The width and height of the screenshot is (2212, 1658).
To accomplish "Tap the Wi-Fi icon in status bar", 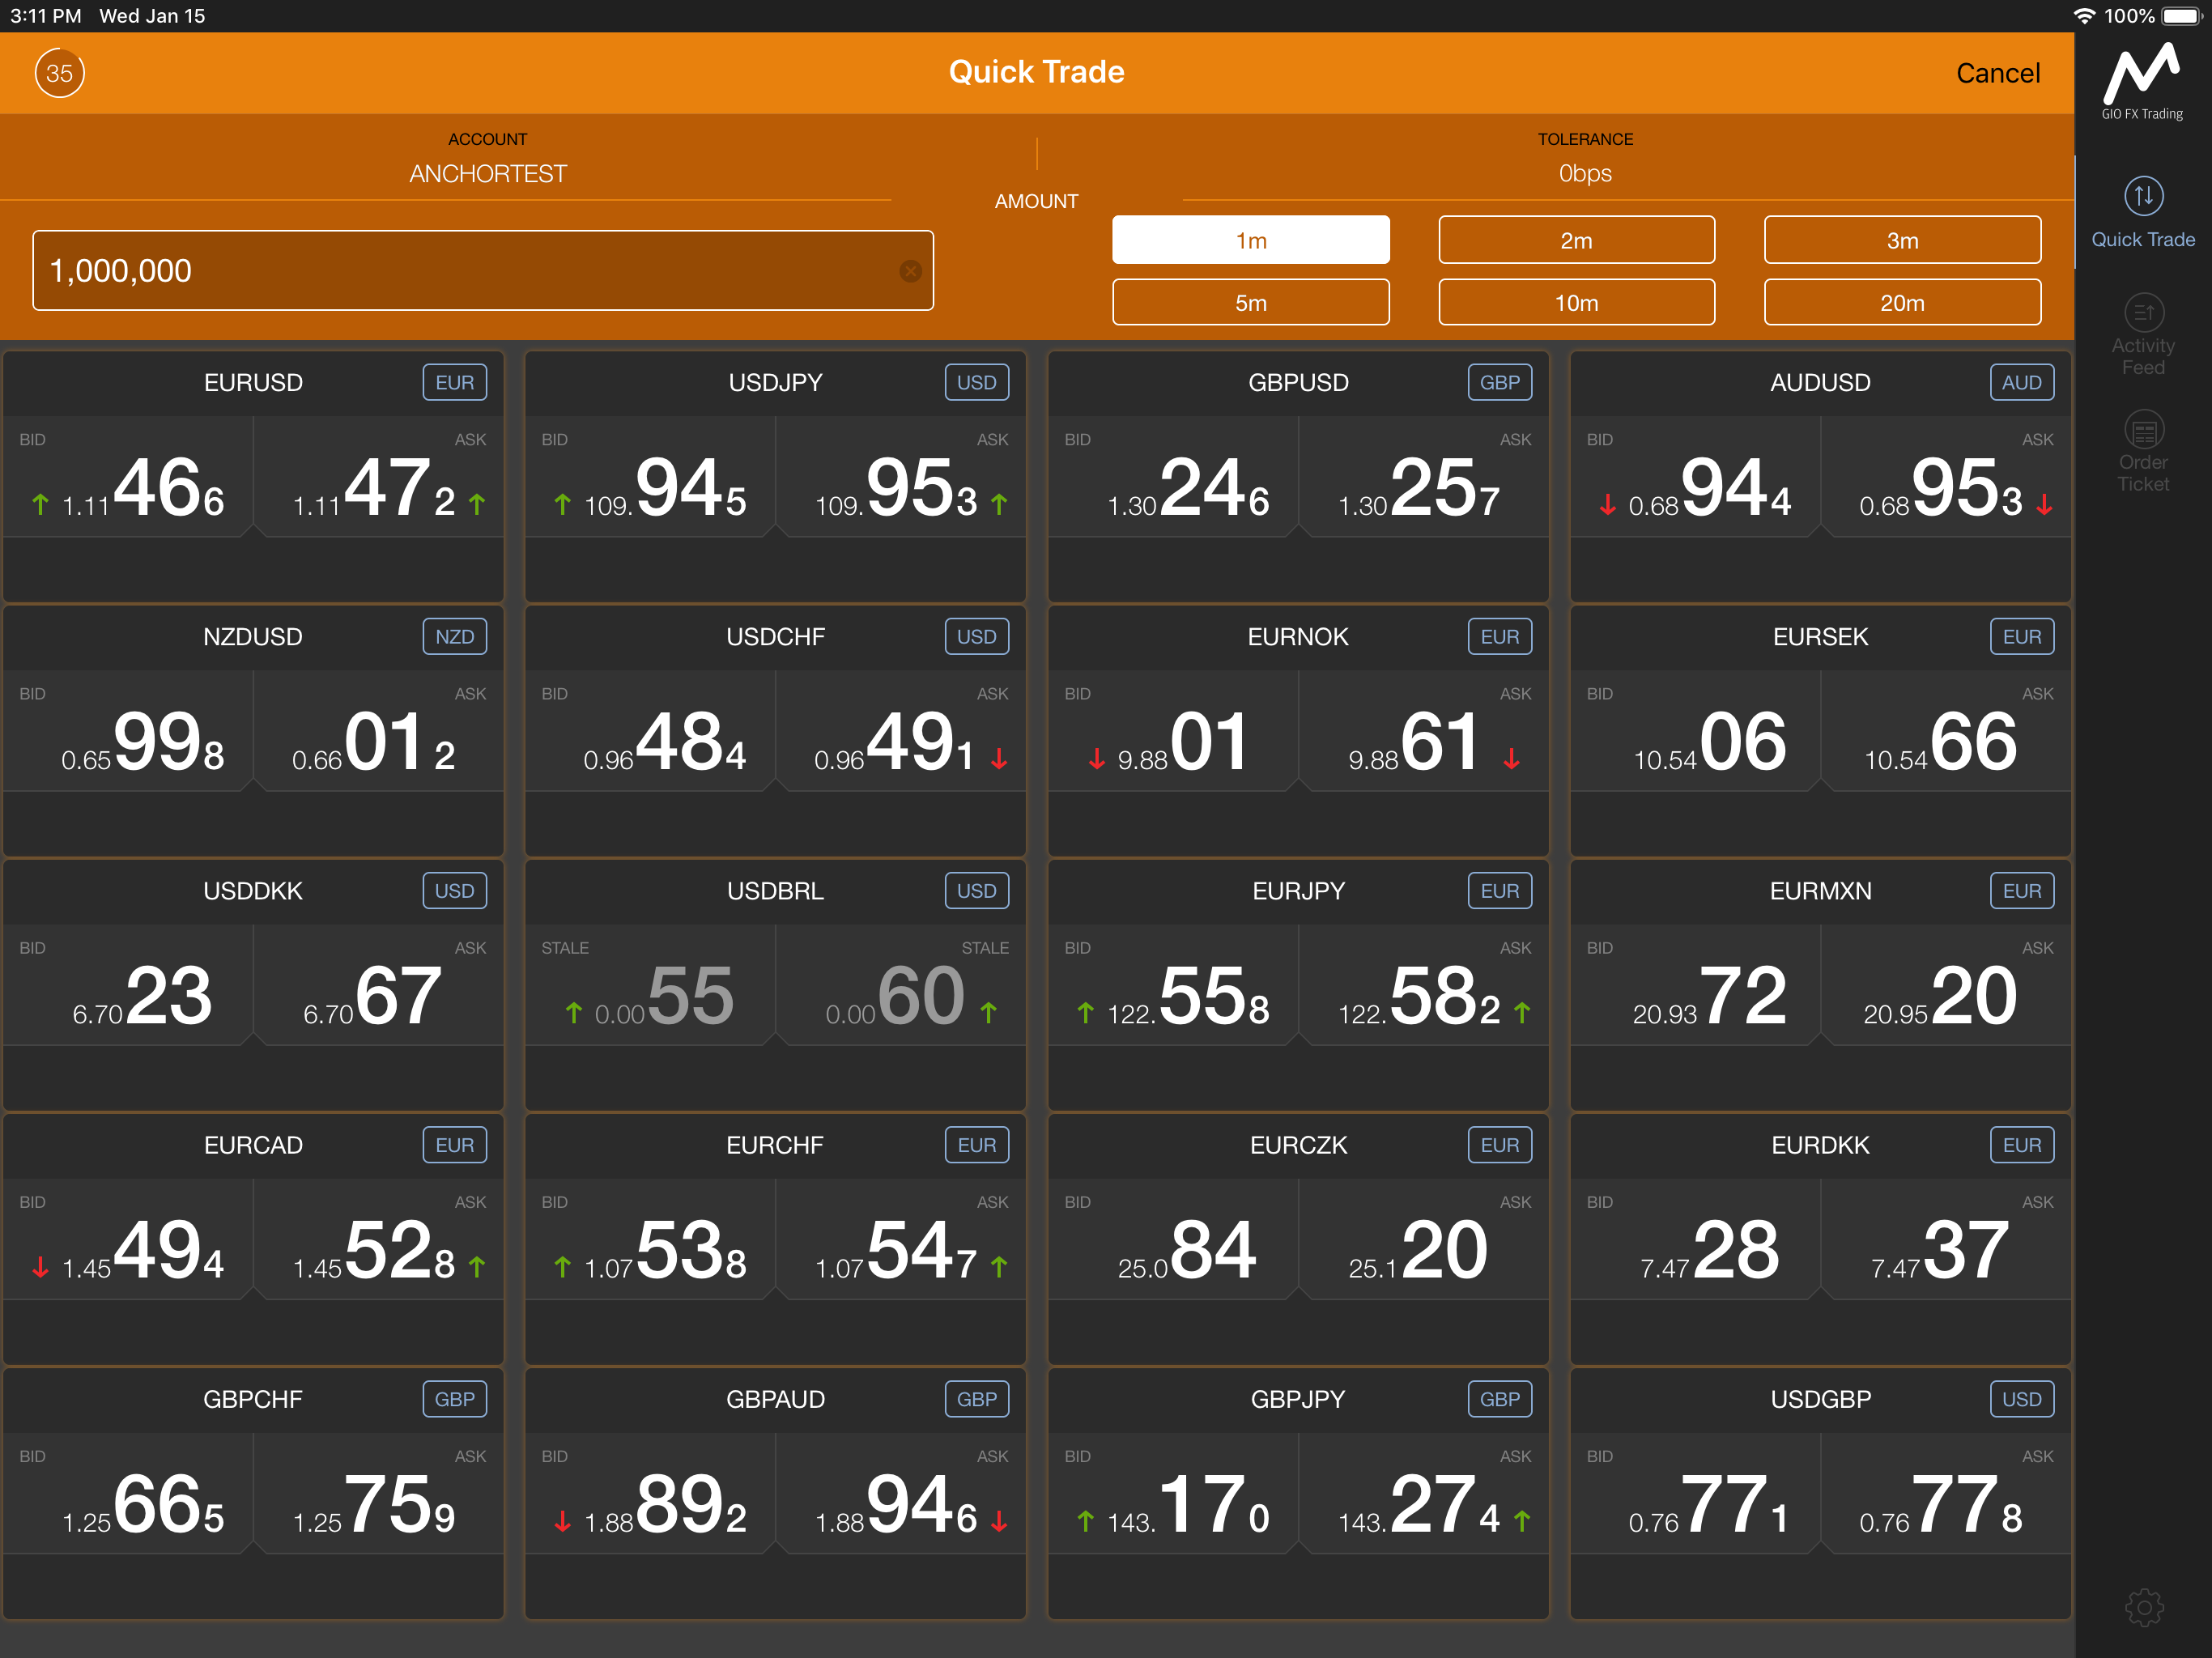I will (x=2084, y=16).
